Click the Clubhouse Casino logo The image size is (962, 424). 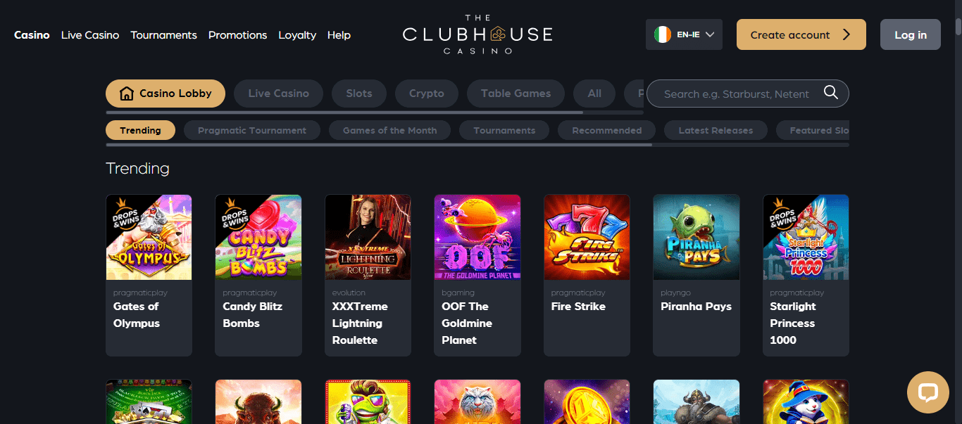477,34
